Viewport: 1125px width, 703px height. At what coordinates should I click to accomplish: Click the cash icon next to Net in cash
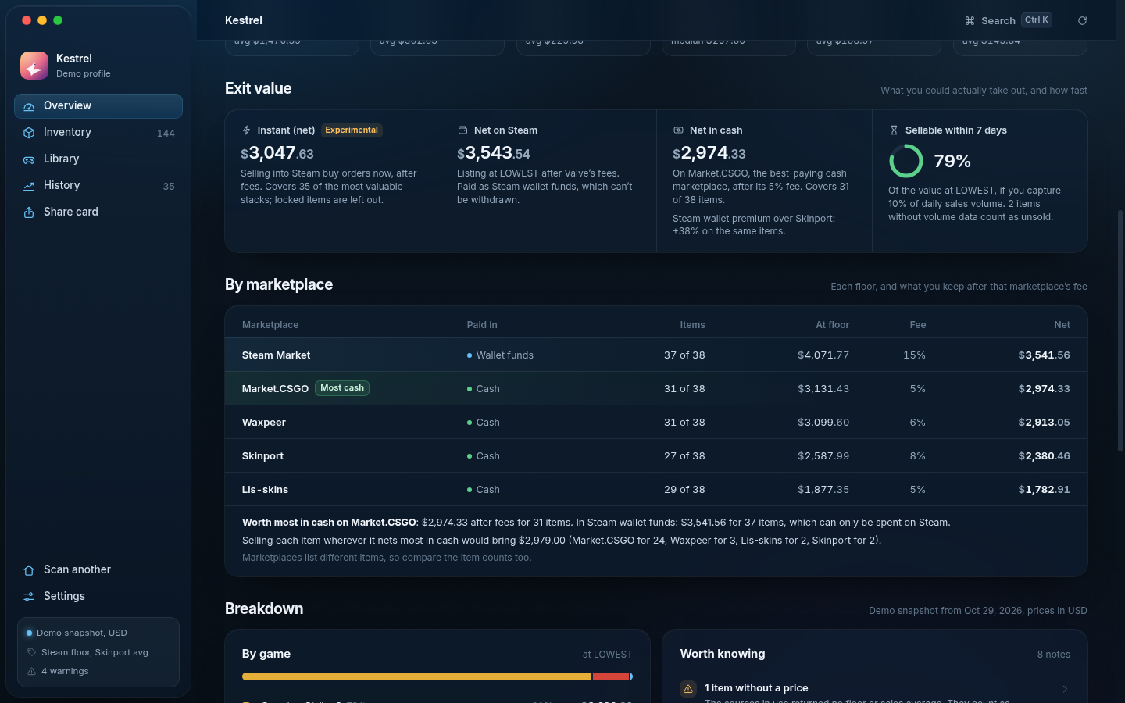678,130
